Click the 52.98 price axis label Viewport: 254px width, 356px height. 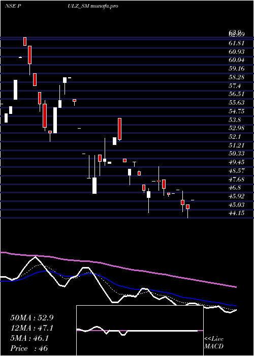(x=237, y=128)
